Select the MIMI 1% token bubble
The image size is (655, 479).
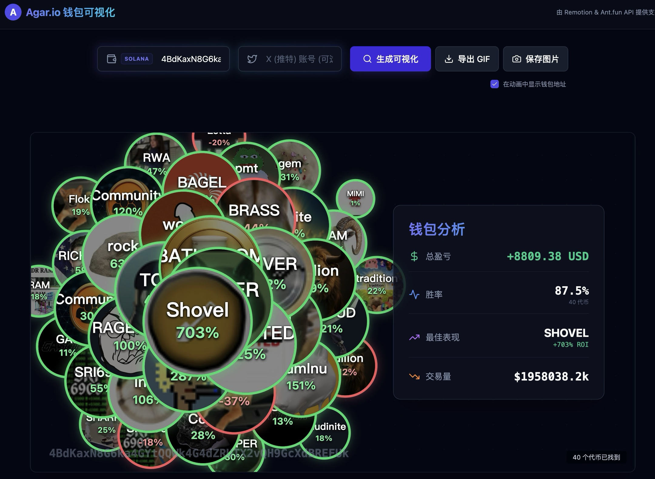click(355, 199)
